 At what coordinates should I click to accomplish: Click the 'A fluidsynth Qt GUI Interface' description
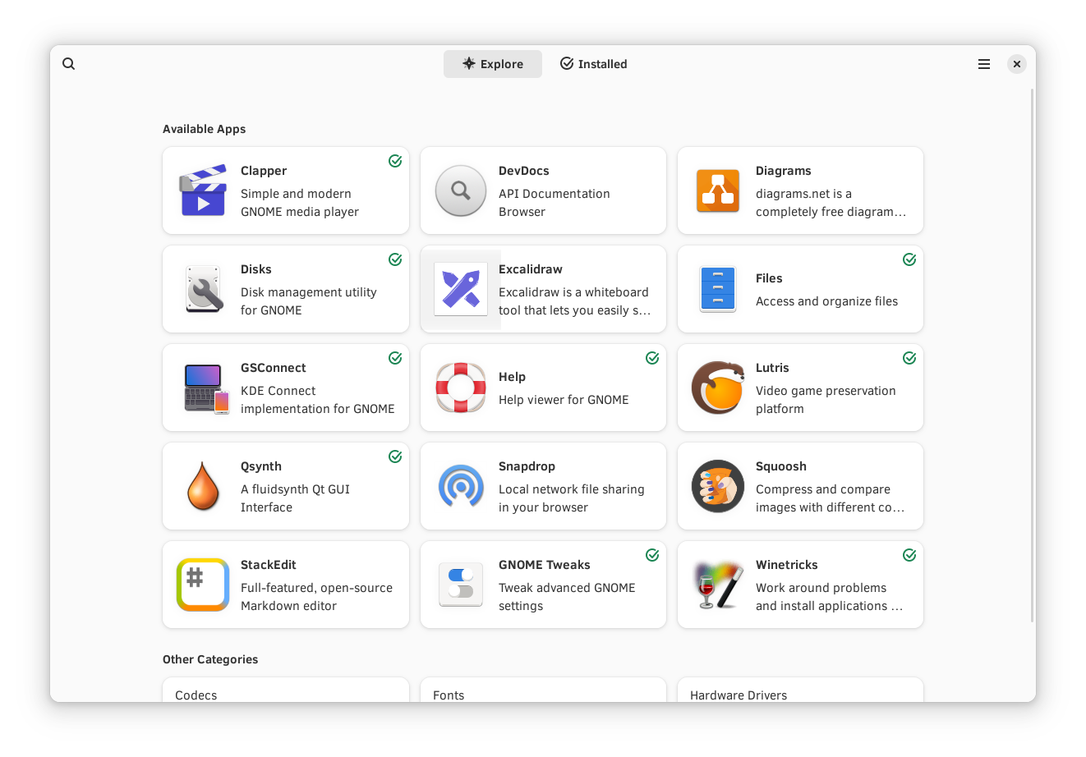pos(295,498)
